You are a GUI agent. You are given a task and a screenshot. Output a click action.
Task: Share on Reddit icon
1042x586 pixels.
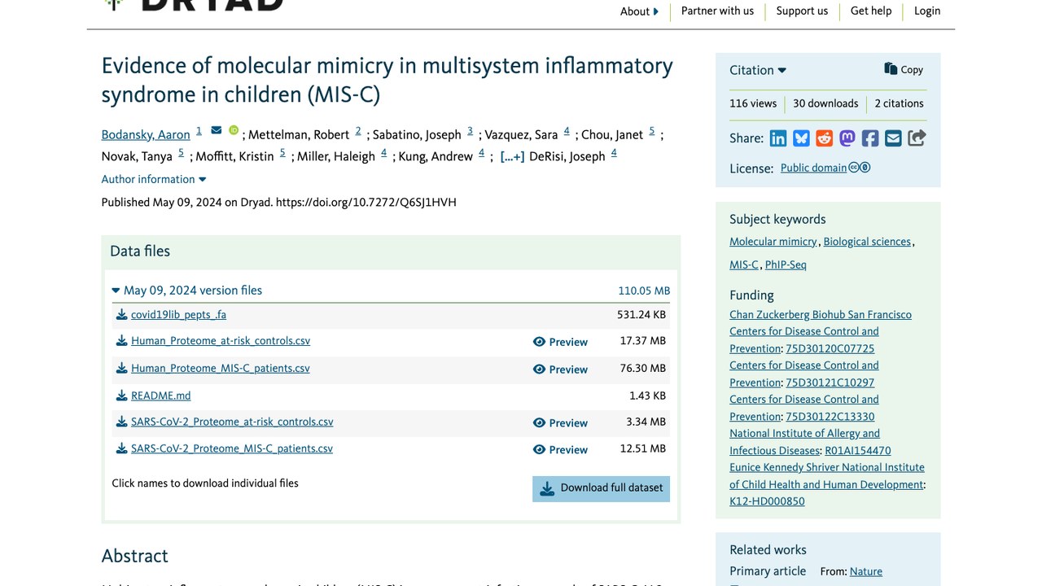tap(825, 138)
